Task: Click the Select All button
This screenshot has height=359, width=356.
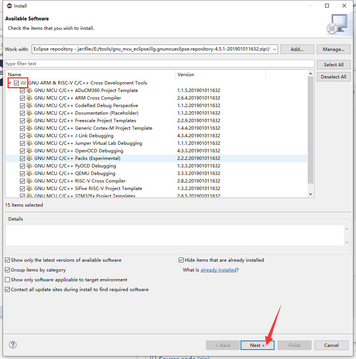Action: pyautogui.click(x=334, y=64)
